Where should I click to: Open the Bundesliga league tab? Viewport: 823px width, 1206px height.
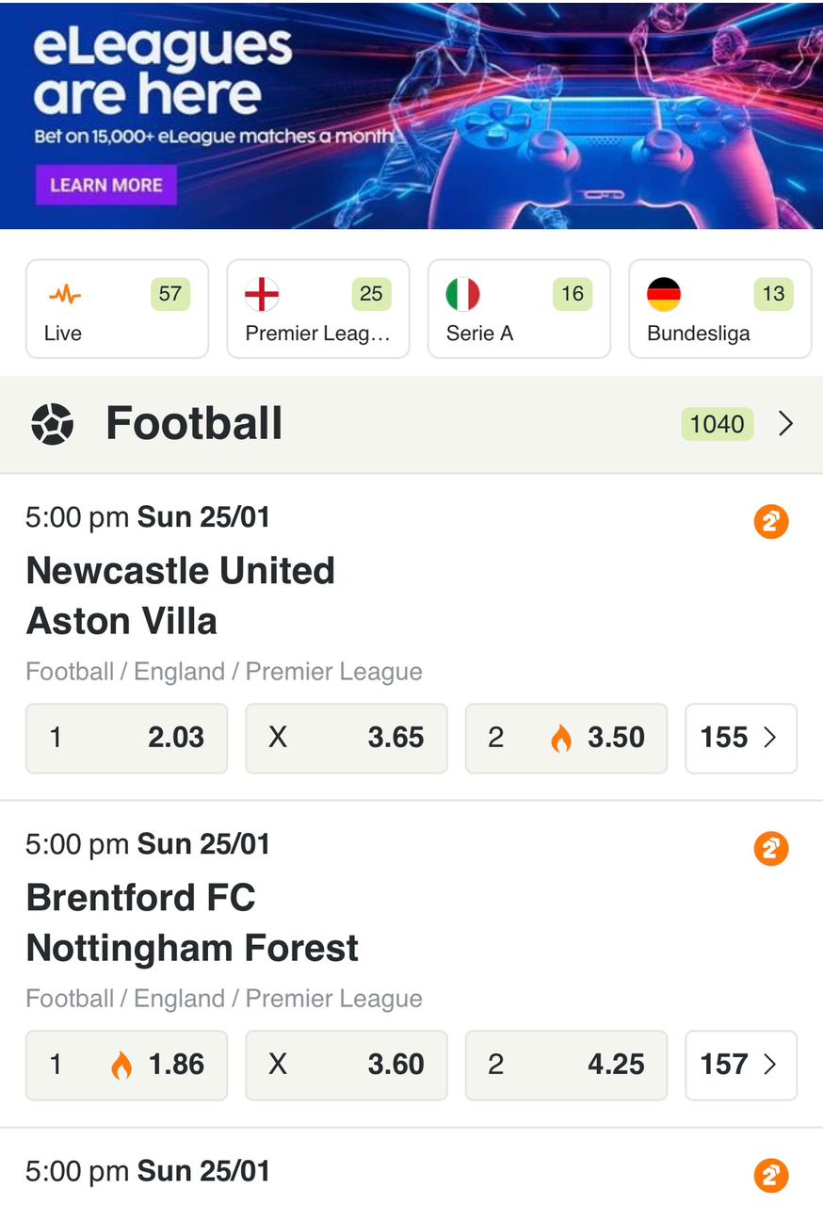click(719, 309)
